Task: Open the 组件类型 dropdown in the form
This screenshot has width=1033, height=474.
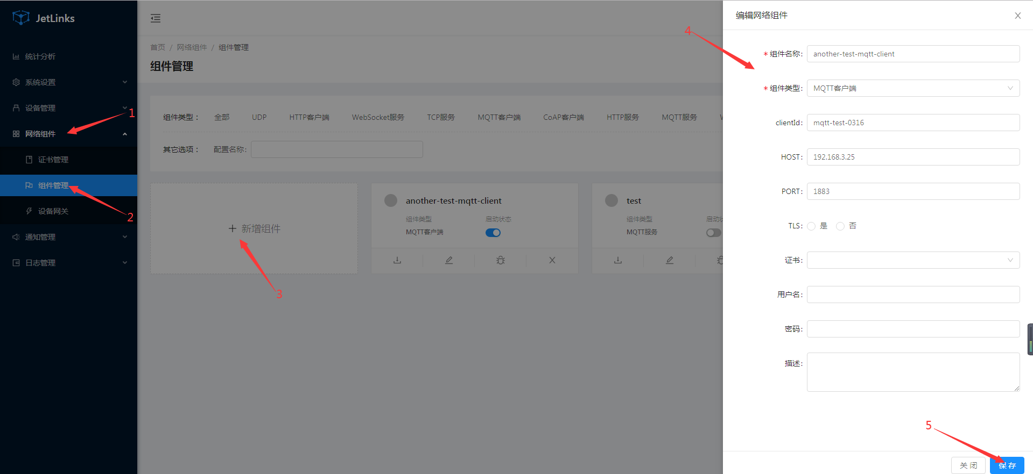Action: click(x=913, y=88)
